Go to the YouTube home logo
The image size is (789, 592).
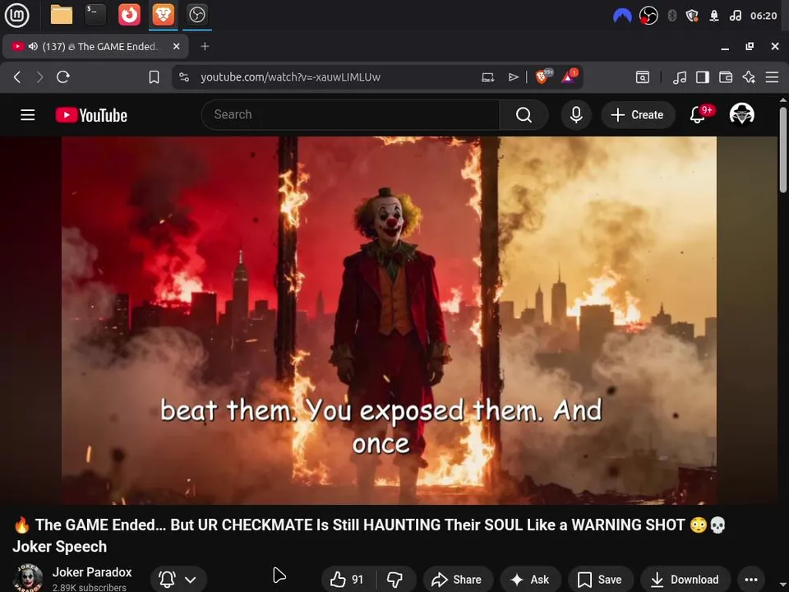pyautogui.click(x=91, y=115)
